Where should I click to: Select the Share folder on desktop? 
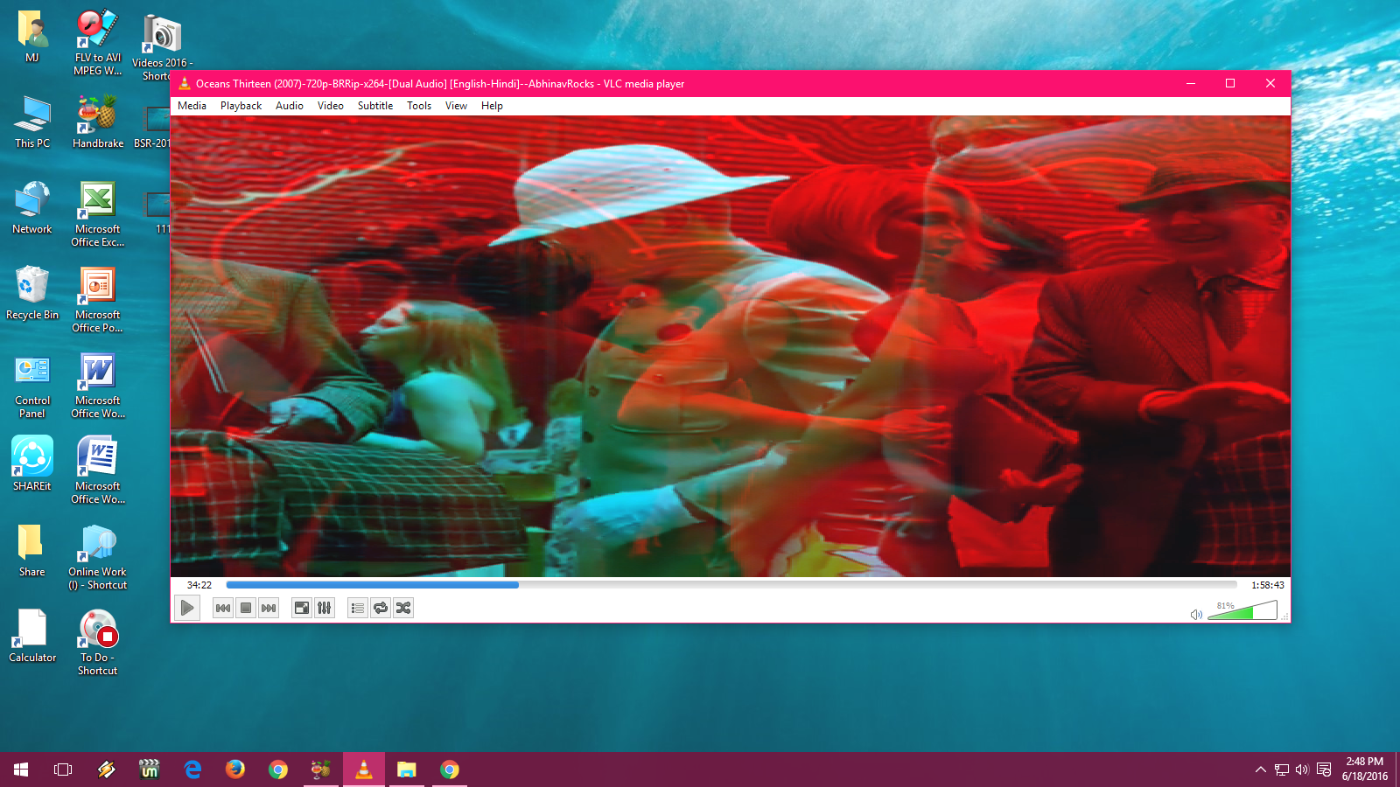[x=32, y=551]
